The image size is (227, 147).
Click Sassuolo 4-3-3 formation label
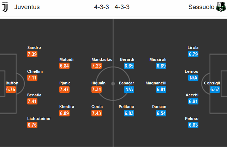coord(122,7)
